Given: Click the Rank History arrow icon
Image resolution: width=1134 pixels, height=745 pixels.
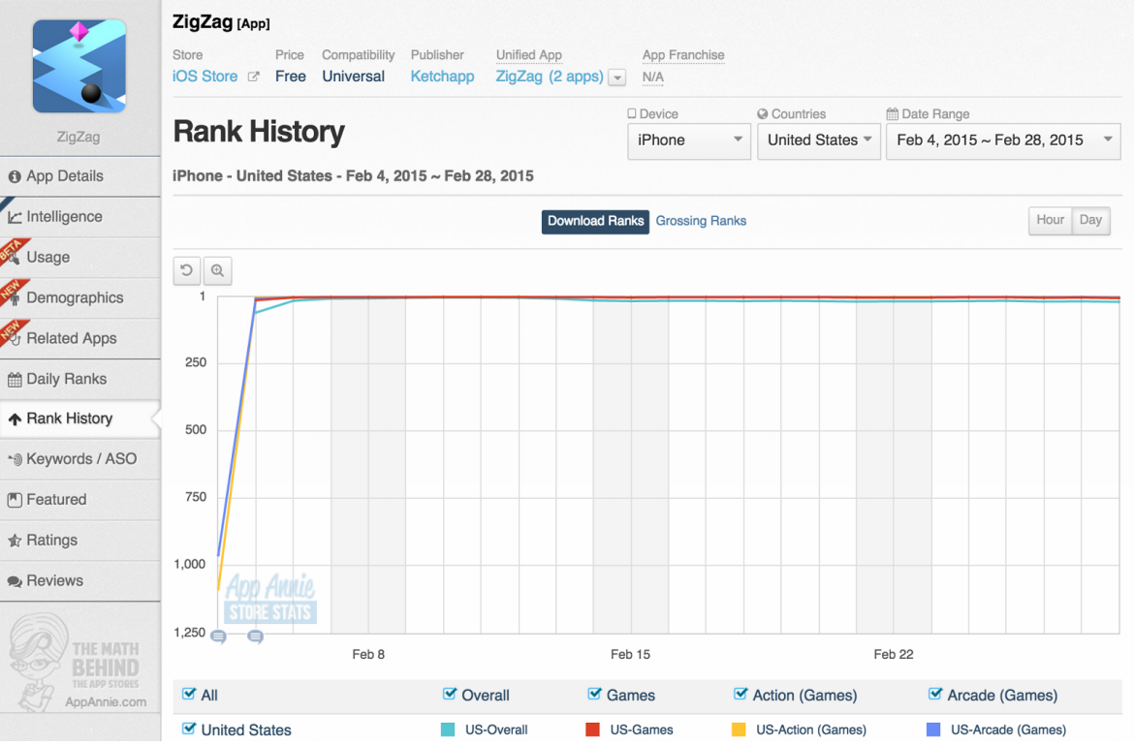Looking at the screenshot, I should pos(15,419).
